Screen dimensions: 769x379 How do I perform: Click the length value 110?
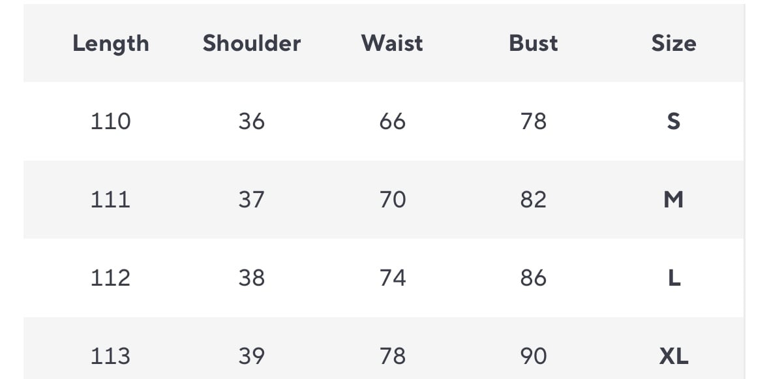click(x=110, y=121)
